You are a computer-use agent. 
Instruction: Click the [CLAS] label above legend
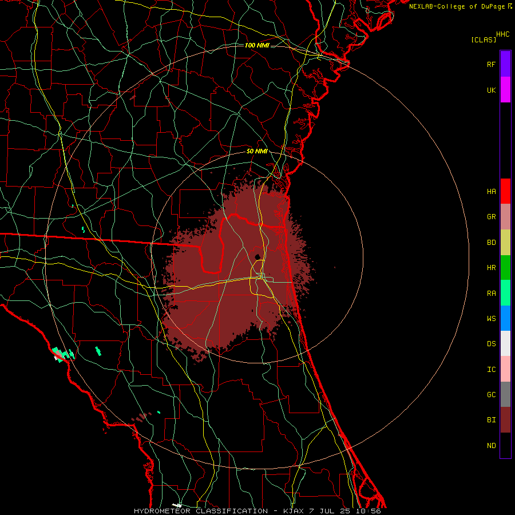(x=484, y=39)
